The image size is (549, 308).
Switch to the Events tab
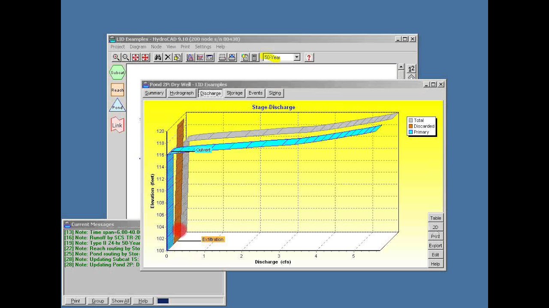point(256,93)
